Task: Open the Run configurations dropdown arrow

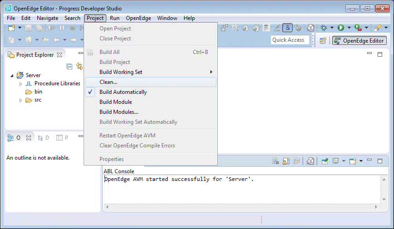Action: (x=349, y=28)
